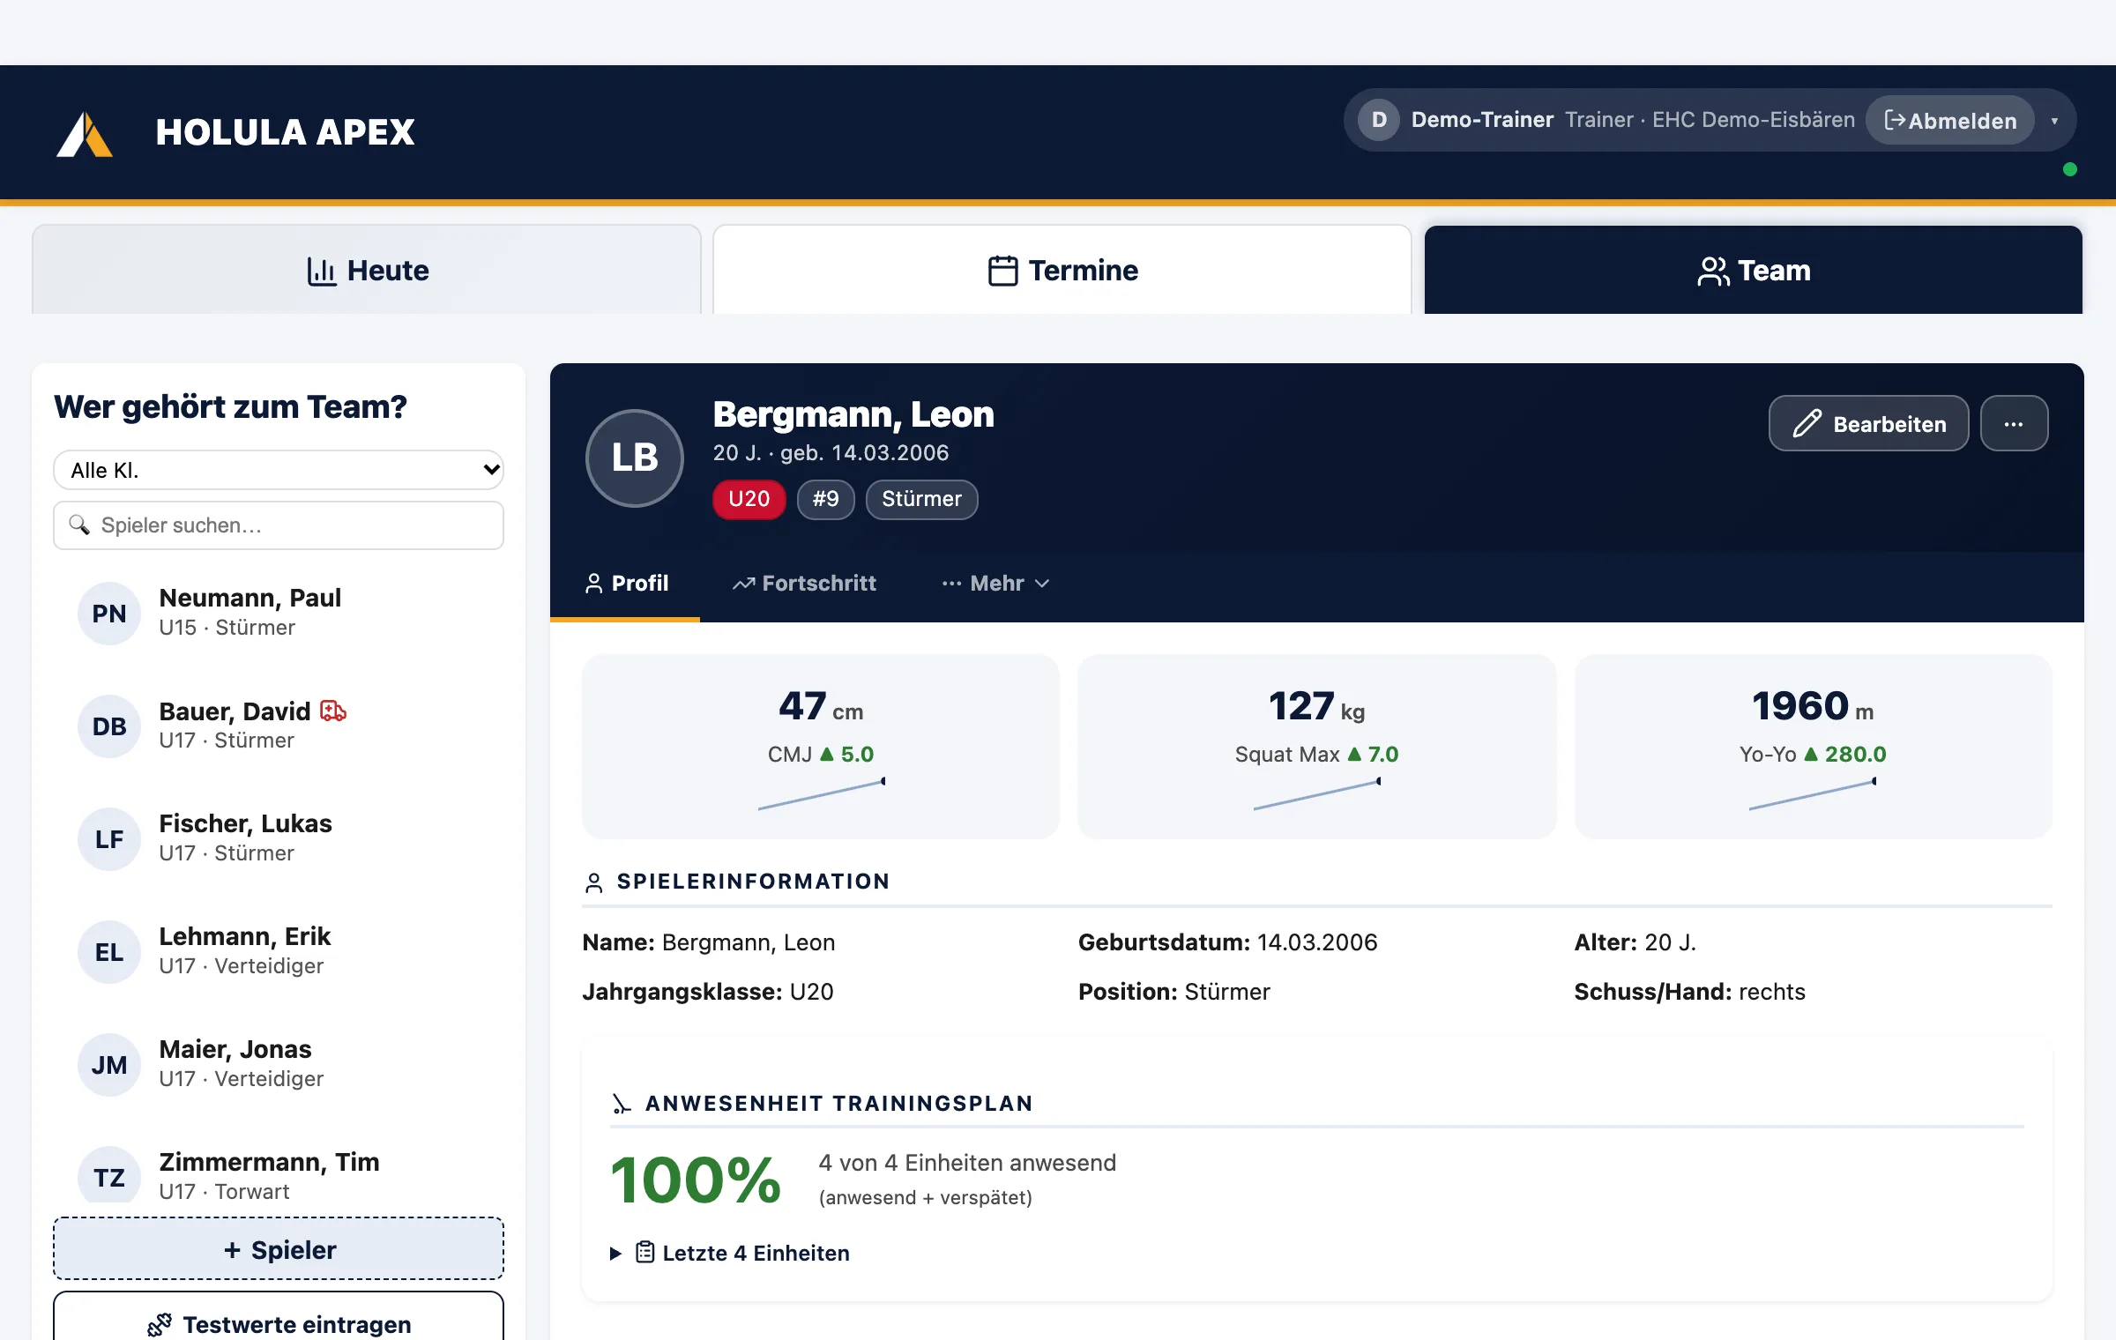Screen dimensions: 2116x1340
Task: Click the Spielerinformation section person icon
Action: point(594,882)
